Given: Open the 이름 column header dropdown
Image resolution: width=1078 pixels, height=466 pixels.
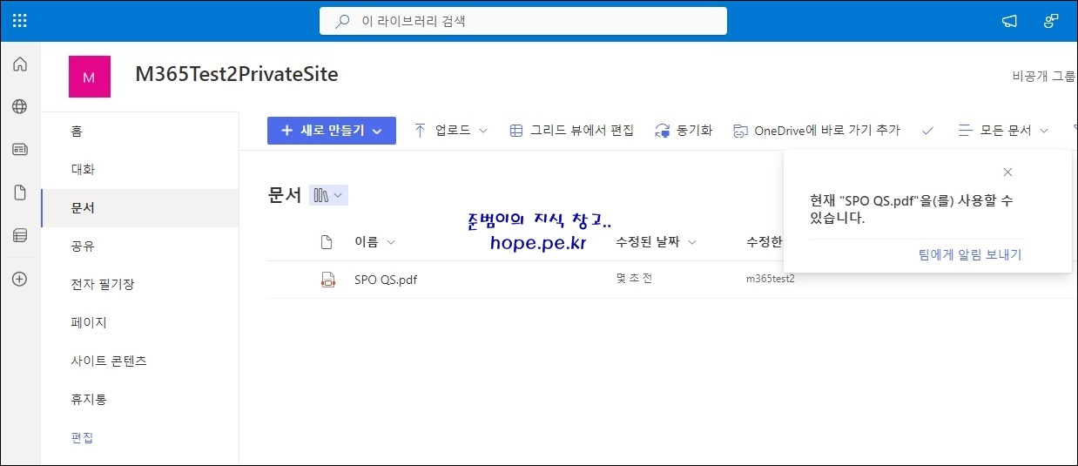Looking at the screenshot, I should (375, 242).
